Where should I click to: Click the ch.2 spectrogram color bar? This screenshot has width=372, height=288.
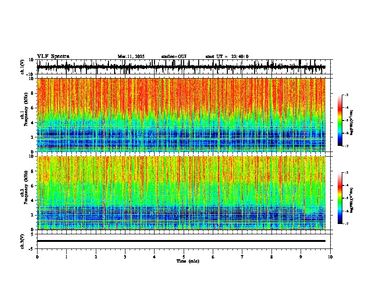(x=340, y=198)
